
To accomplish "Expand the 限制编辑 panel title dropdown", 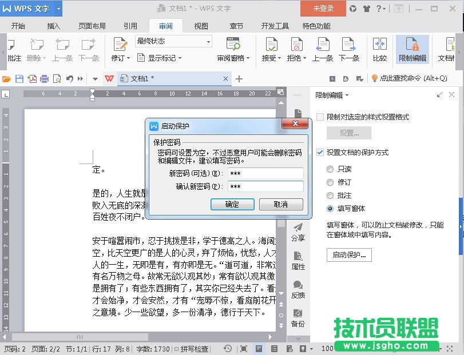I will [347, 95].
